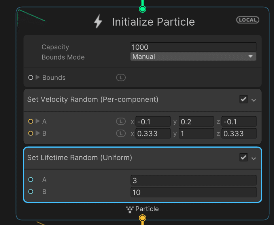Open the Bounds Mode dropdown
Image resolution: width=274 pixels, height=225 pixels.
(193, 57)
